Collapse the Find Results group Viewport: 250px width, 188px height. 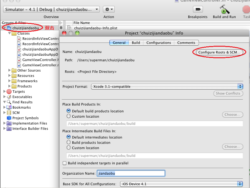click(4, 102)
